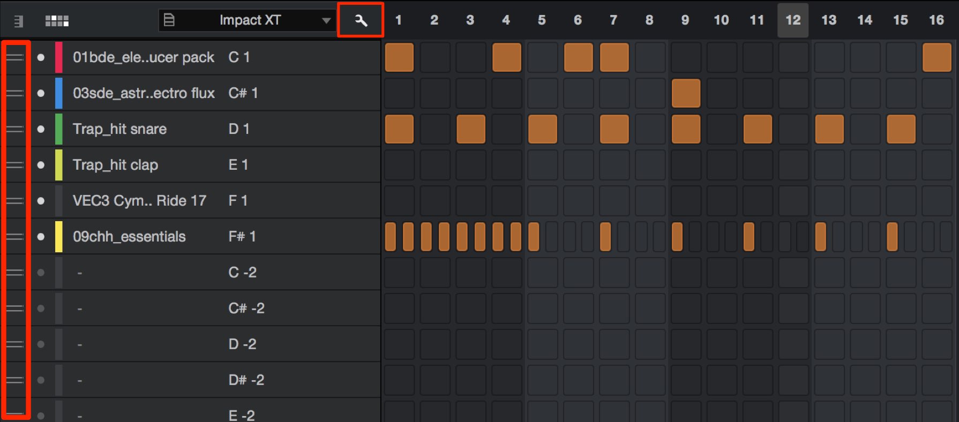Click the blue color strip of 03sde_astr..ectro flux
The height and width of the screenshot is (422, 959).
pos(59,93)
